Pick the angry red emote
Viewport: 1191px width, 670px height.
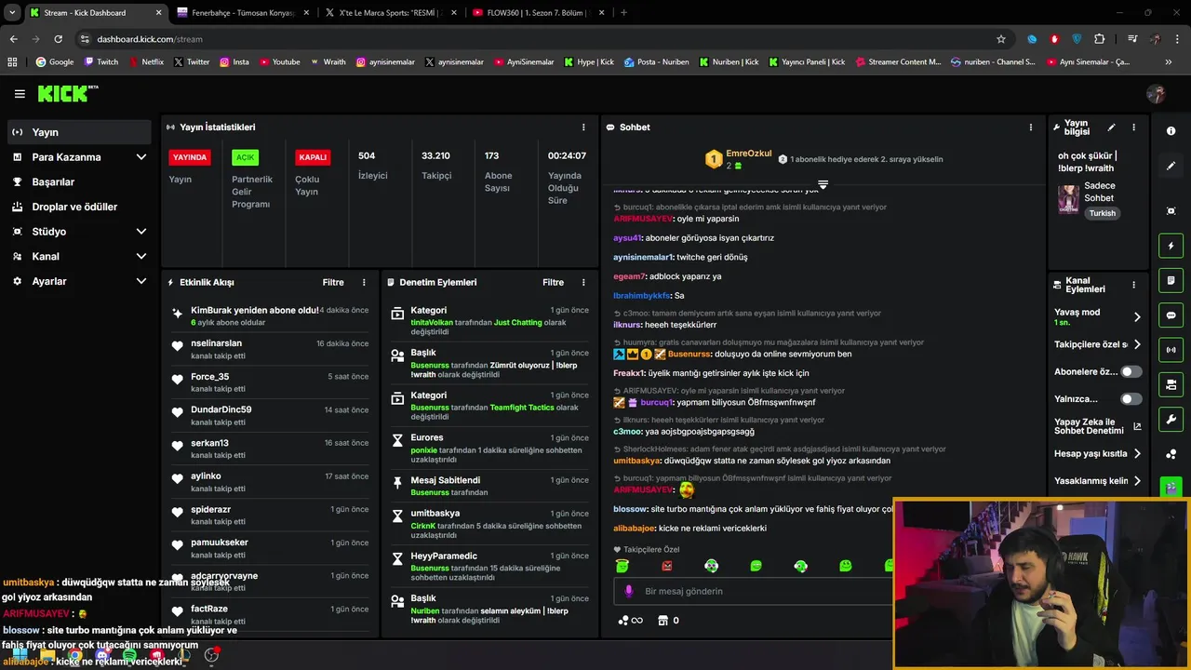[x=666, y=566]
